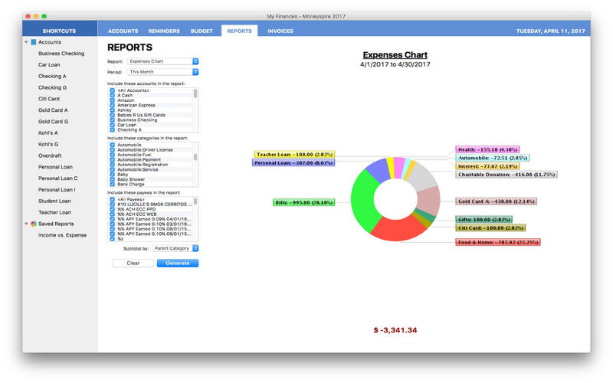
Task: Click the Clear button
Action: (x=133, y=263)
